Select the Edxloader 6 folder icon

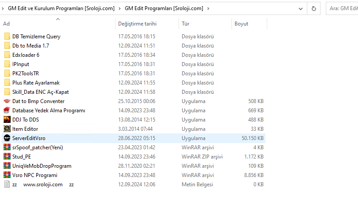click(7, 55)
